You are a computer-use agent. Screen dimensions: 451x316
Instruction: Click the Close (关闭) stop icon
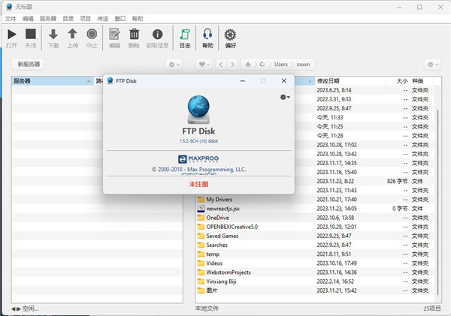tap(30, 35)
